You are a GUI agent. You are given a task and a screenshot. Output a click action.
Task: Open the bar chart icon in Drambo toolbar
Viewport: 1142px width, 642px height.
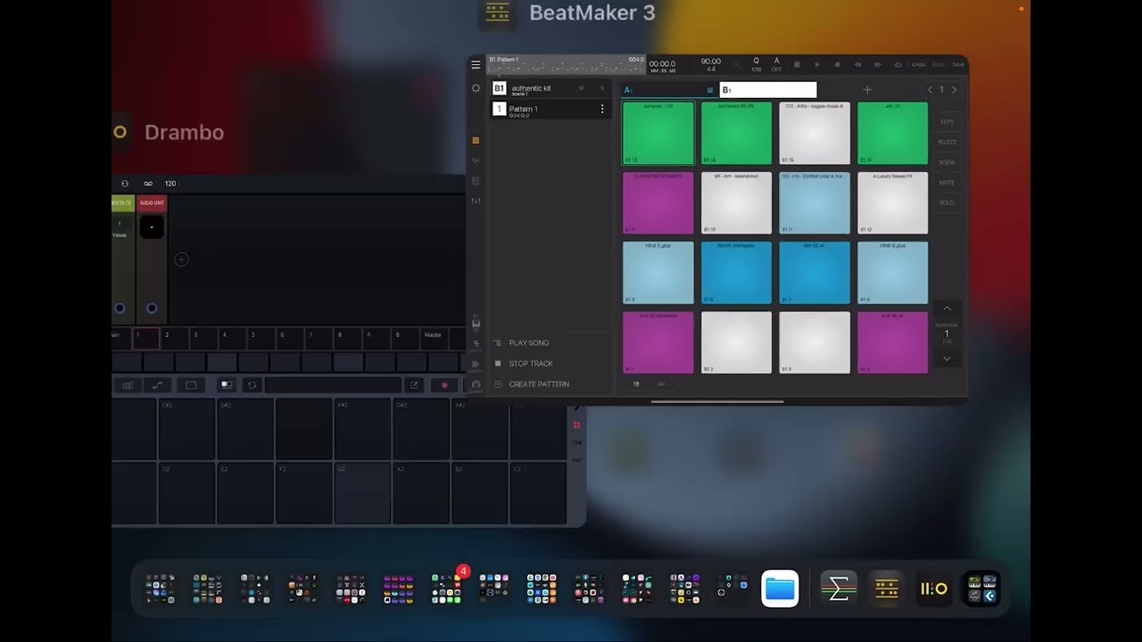(x=128, y=385)
